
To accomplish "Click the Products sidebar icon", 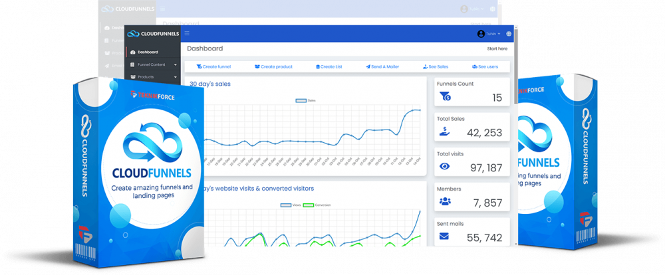I will 133,77.
